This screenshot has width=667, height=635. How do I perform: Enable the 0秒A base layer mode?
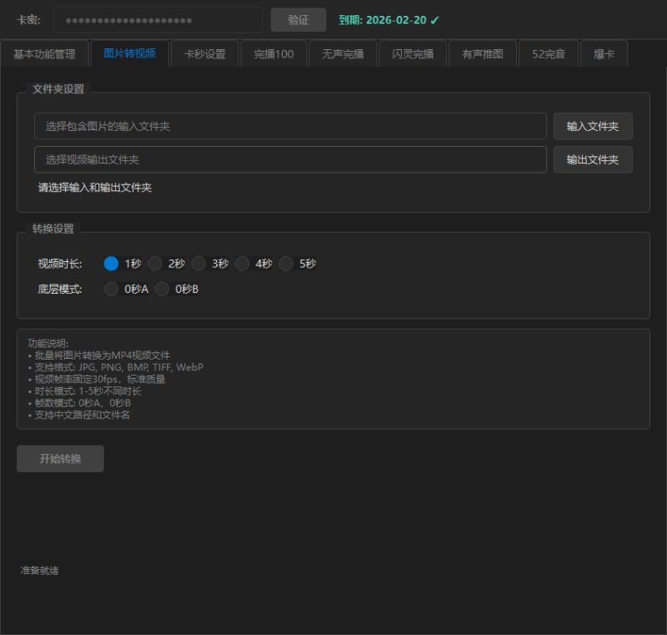(x=112, y=290)
